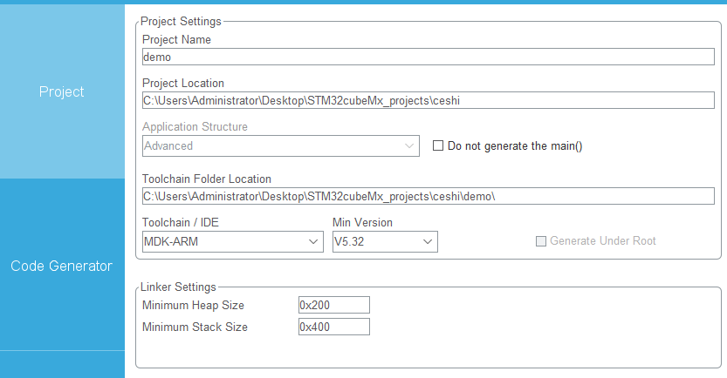
Task: Click the Do not generate the main() label
Action: pyautogui.click(x=515, y=145)
